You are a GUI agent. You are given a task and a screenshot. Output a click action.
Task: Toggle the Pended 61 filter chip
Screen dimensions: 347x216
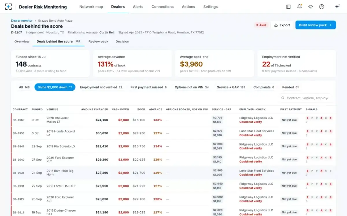pyautogui.click(x=291, y=87)
